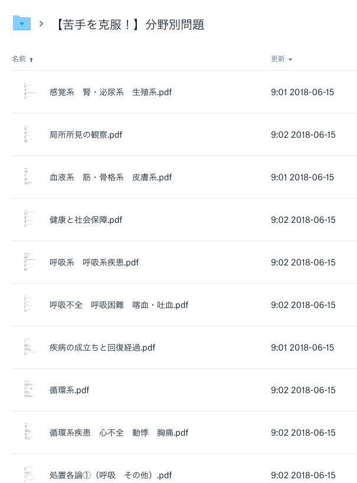The height and width of the screenshot is (483, 357).
Task: Open 呼吸系 呼吸系疾患.pdf file
Action: [94, 262]
